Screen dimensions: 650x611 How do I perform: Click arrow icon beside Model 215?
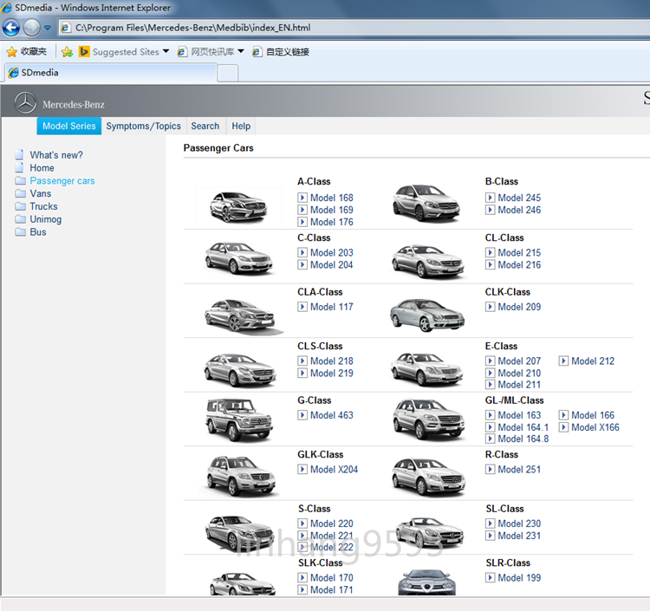490,252
